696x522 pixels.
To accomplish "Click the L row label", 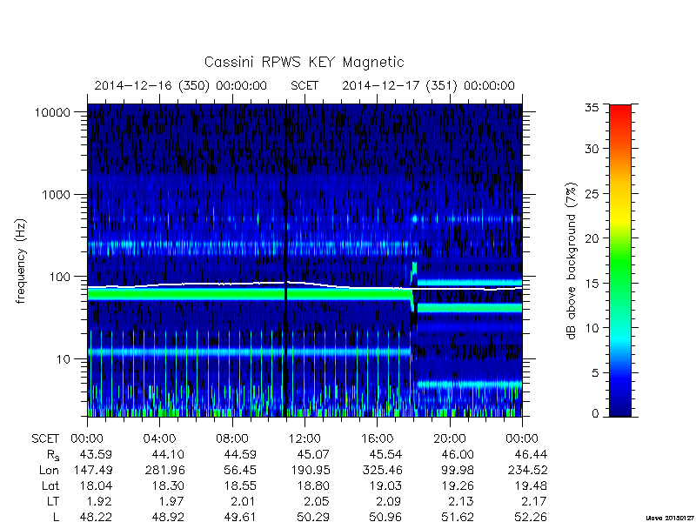I will [x=56, y=517].
